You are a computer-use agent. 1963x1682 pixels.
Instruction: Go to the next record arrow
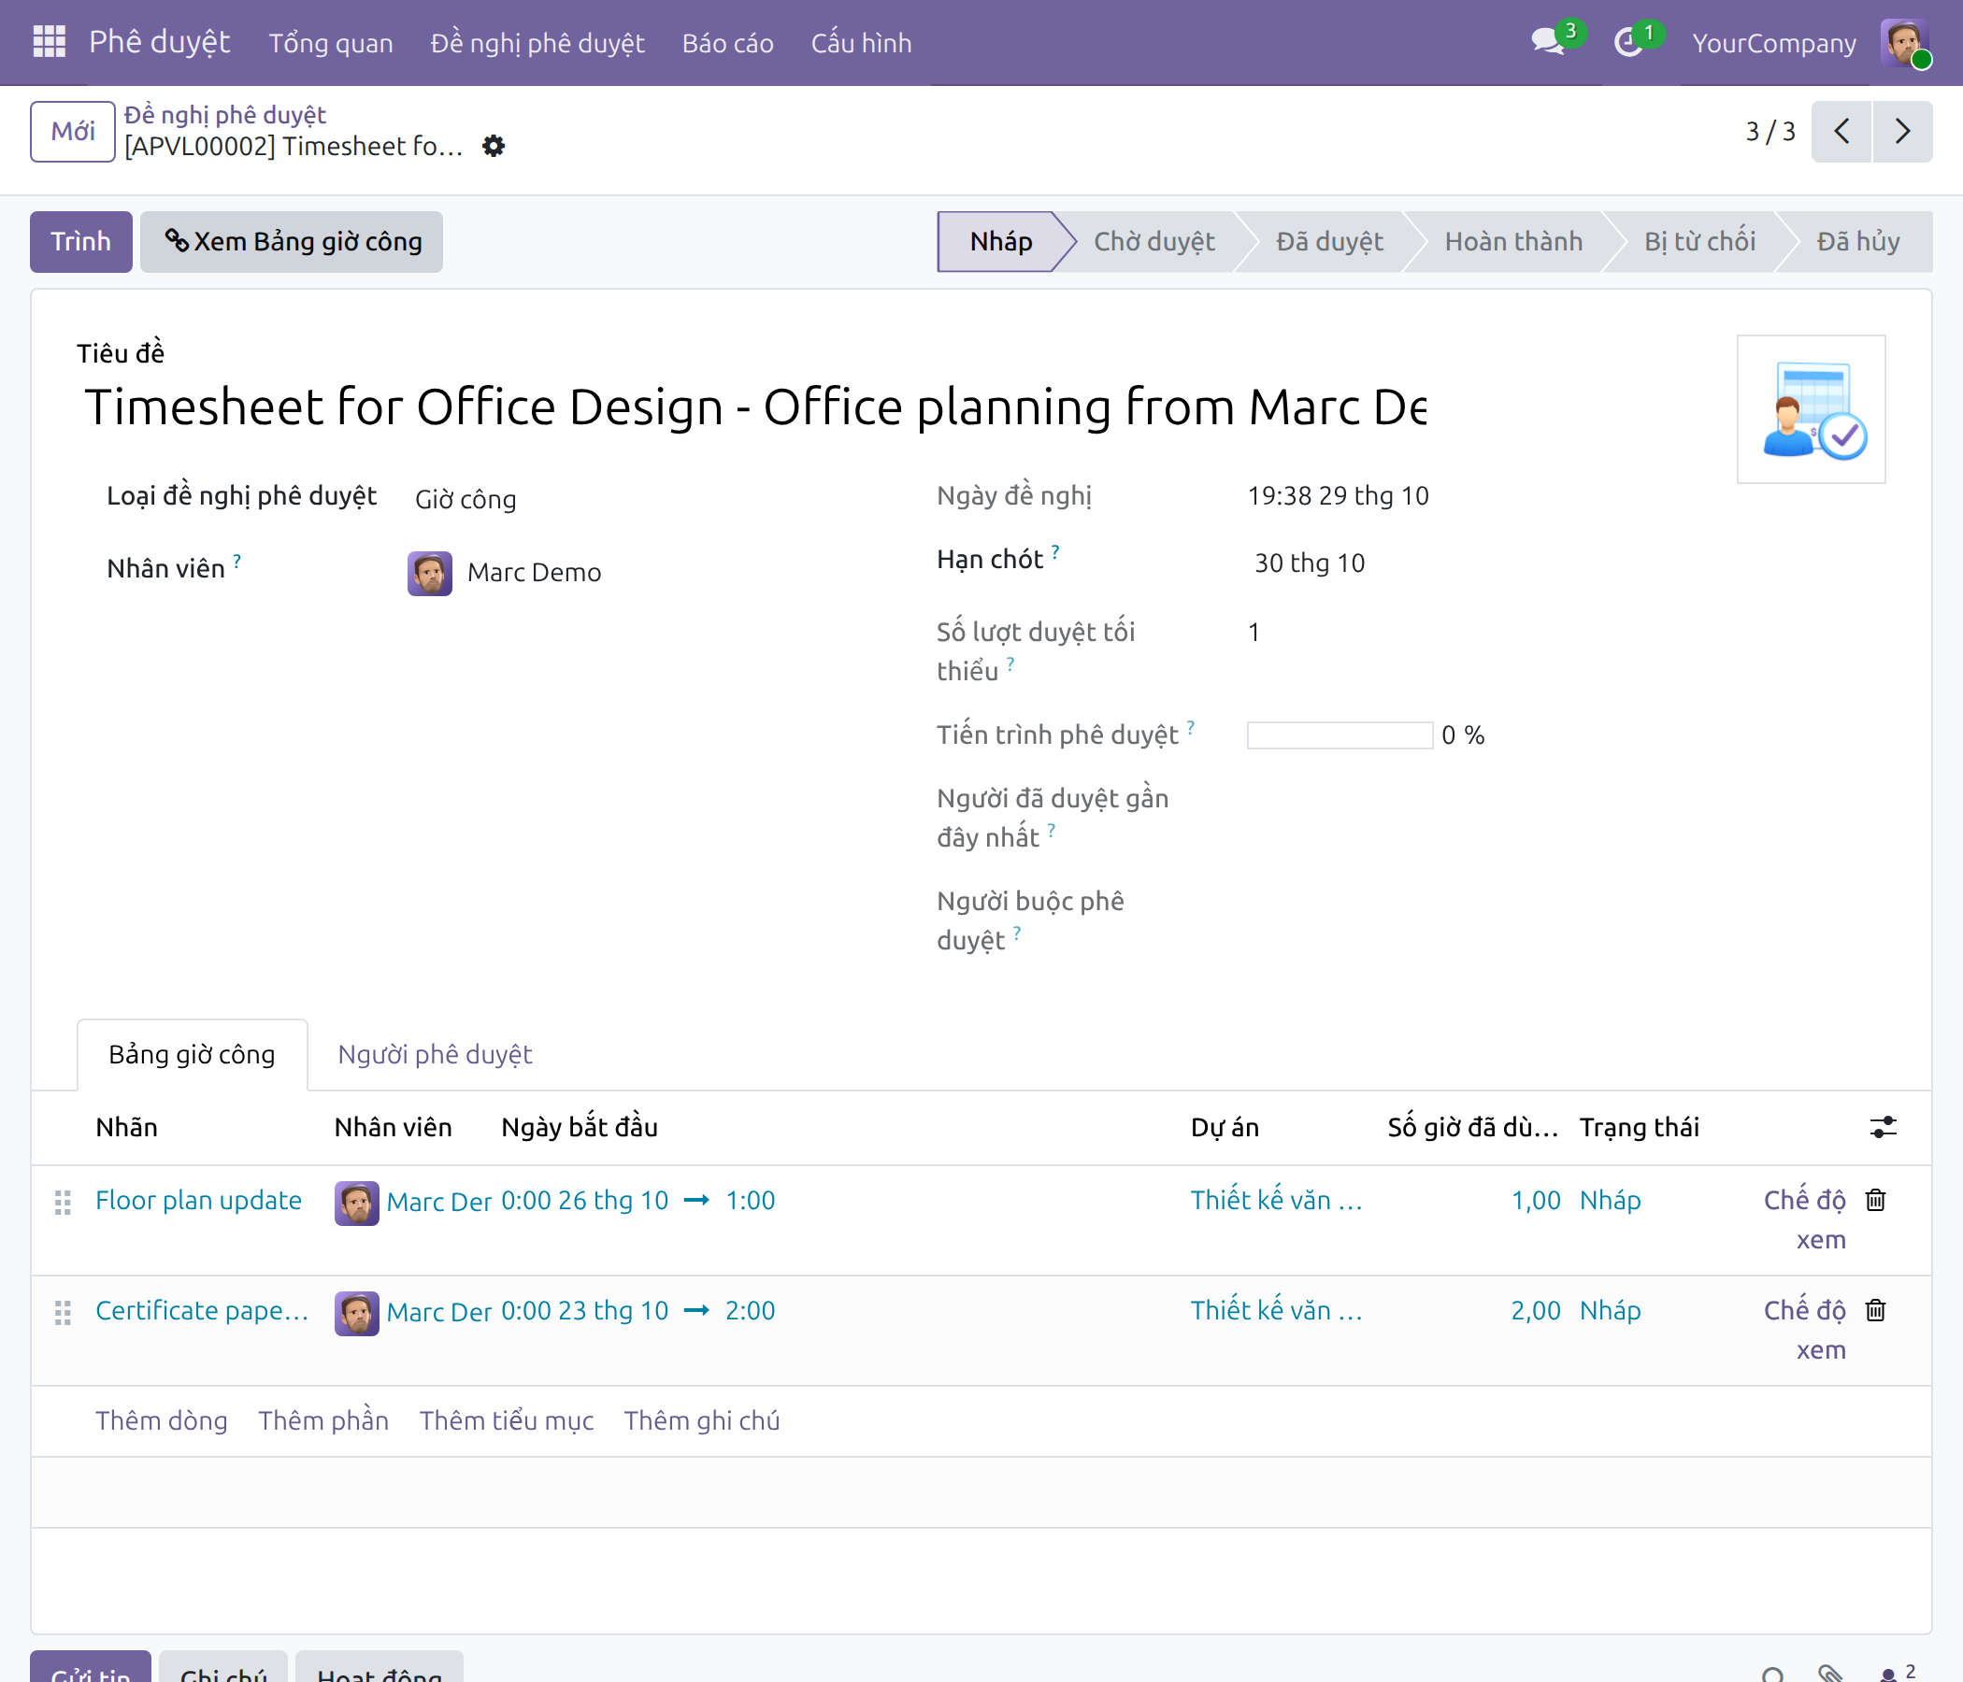click(x=1901, y=132)
